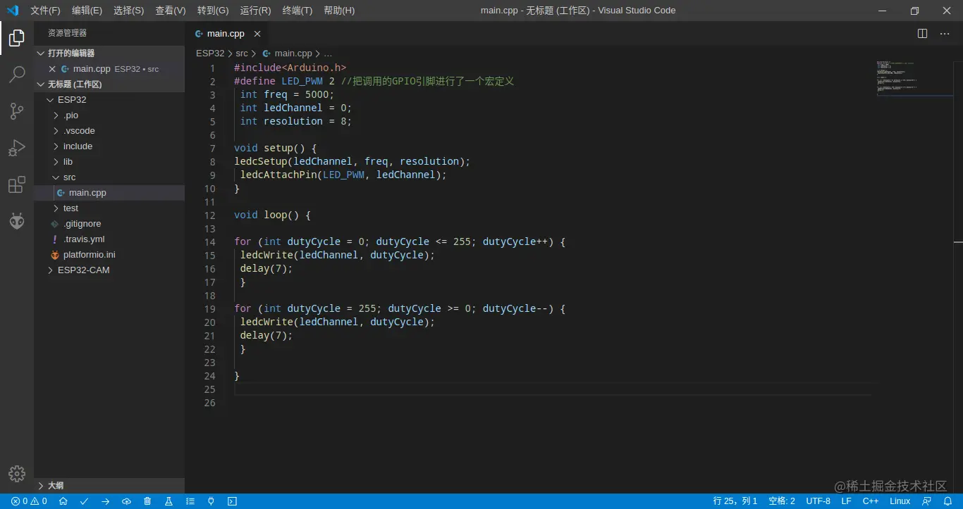This screenshot has width=963, height=509.
Task: Close main.cpp in open editors list
Action: pyautogui.click(x=52, y=69)
